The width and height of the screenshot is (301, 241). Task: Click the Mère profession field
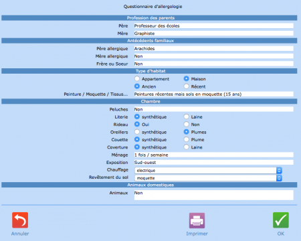213,33
